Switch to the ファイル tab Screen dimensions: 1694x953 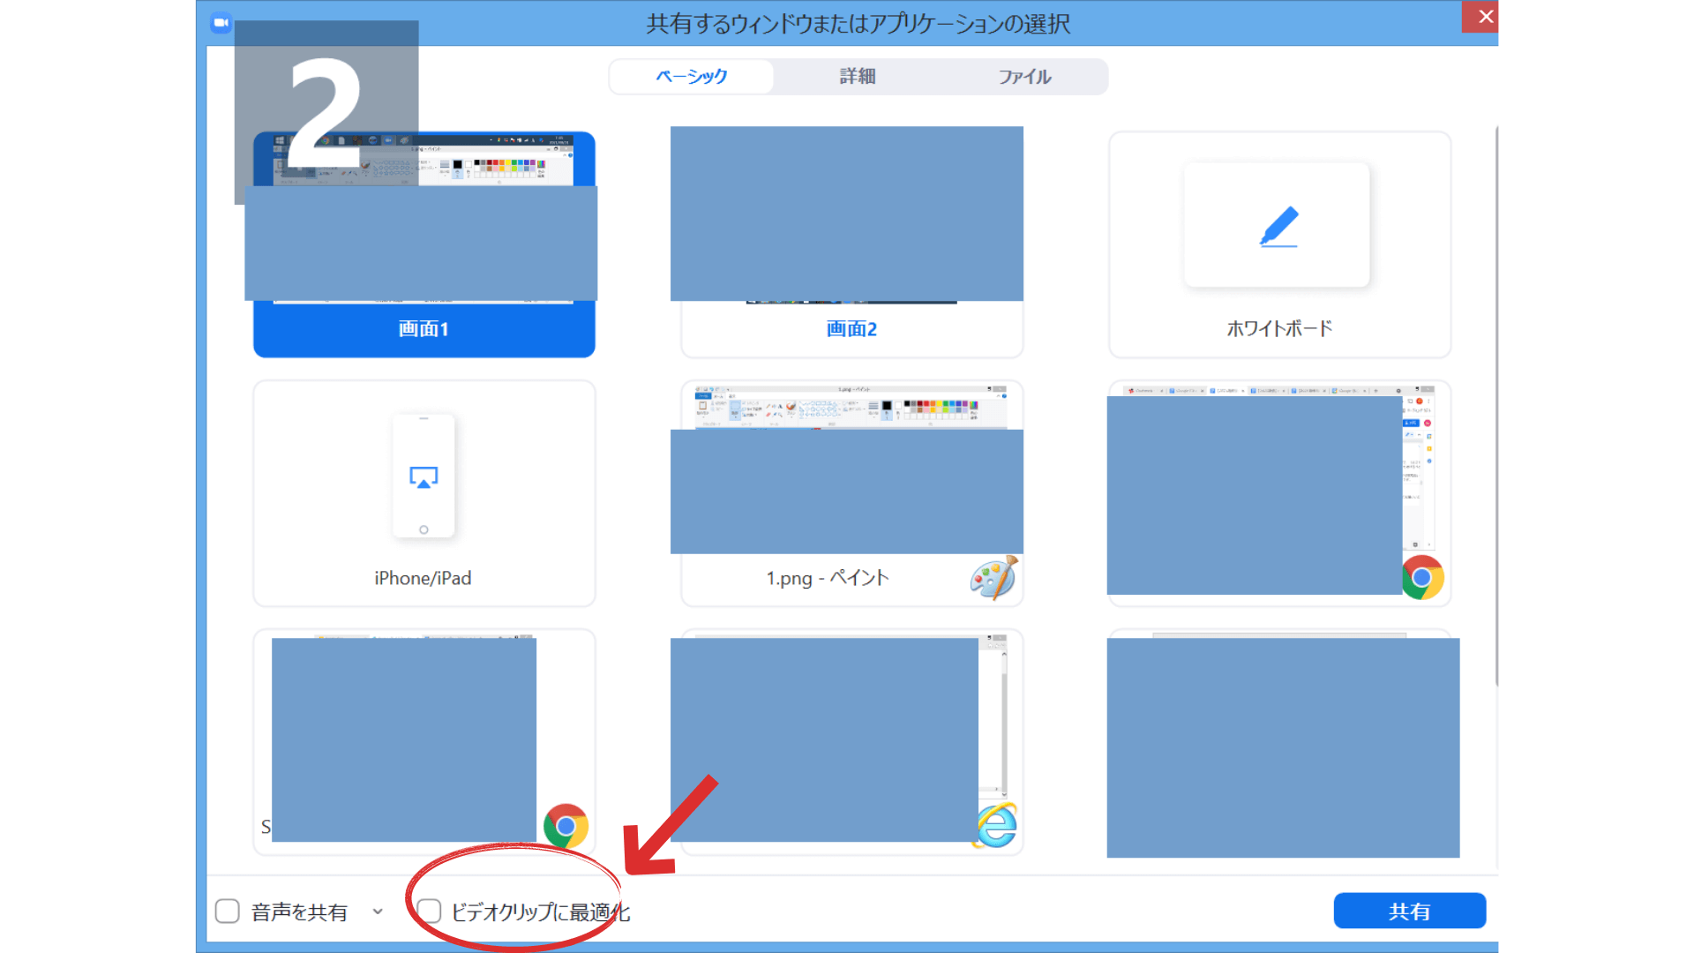click(x=1025, y=77)
